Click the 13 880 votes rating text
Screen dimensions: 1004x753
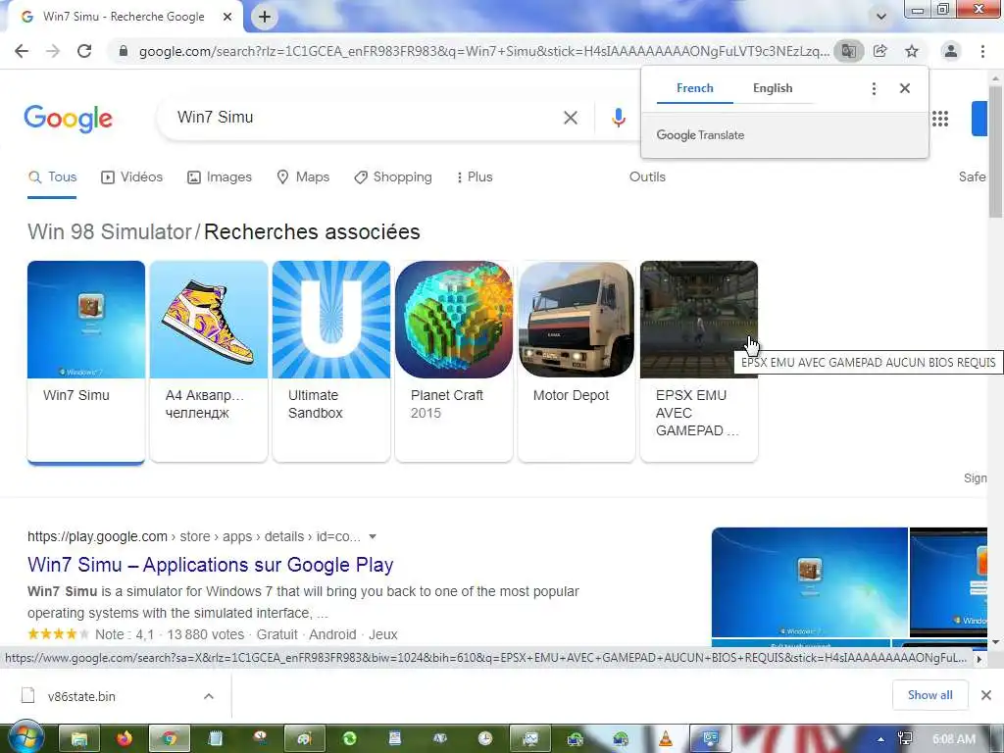coord(206,634)
